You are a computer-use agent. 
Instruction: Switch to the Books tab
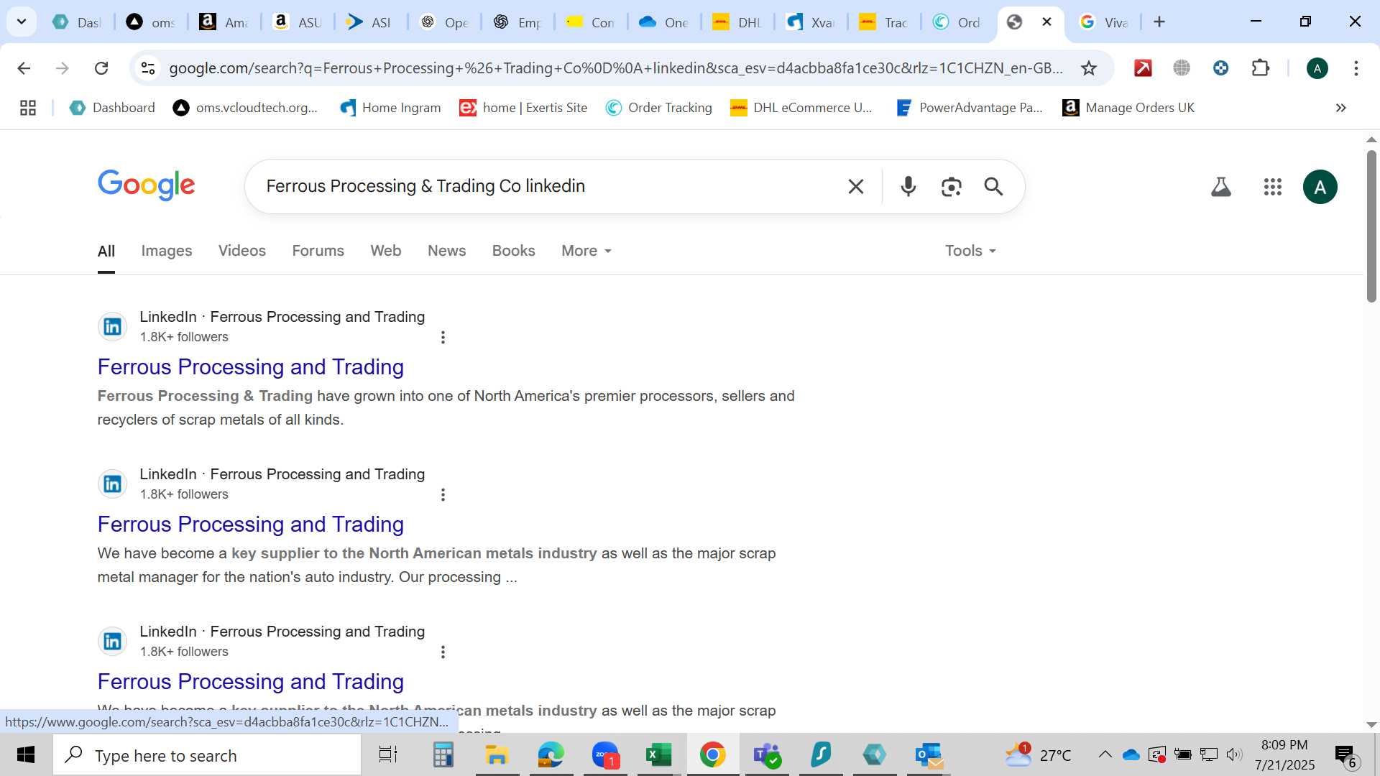pyautogui.click(x=513, y=251)
